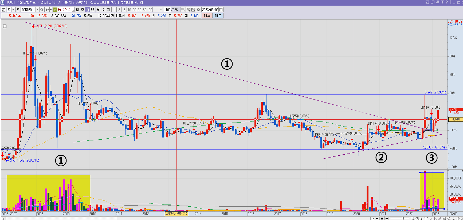This screenshot has height=220, width=463.
Task: Select the 틱 tick chart toggle
Action: click(108, 10)
